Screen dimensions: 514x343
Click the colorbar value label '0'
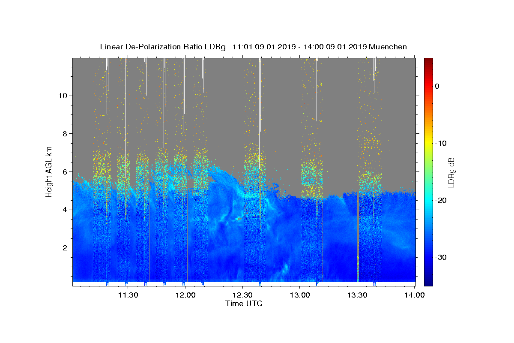[437, 86]
